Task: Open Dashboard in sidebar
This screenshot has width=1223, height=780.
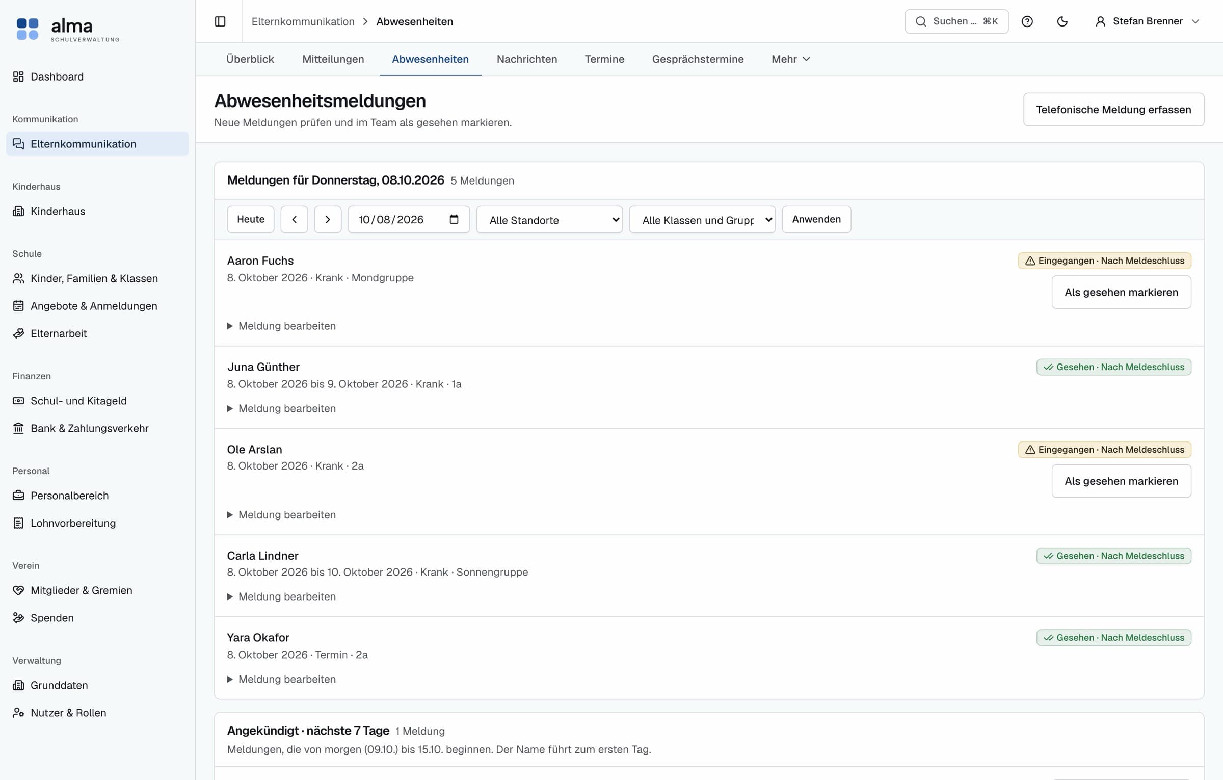Action: (97, 76)
